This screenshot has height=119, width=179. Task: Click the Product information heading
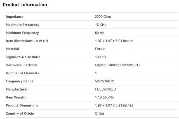(25, 5)
